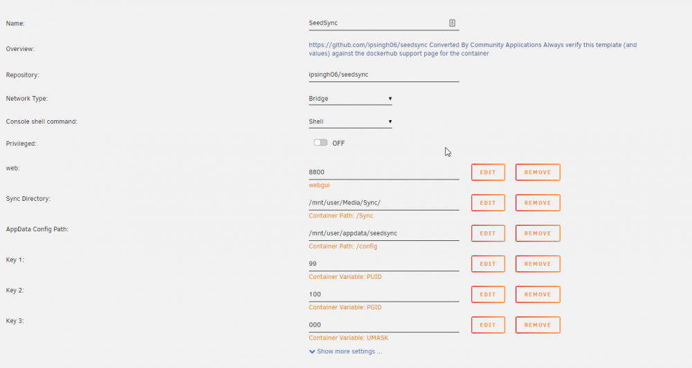The height and width of the screenshot is (368, 692).
Task: Click the 'Repository:' label
Action: point(23,75)
